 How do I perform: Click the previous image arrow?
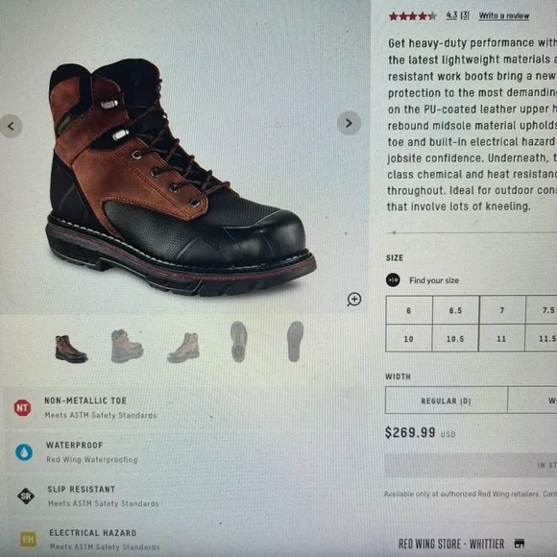(x=11, y=126)
